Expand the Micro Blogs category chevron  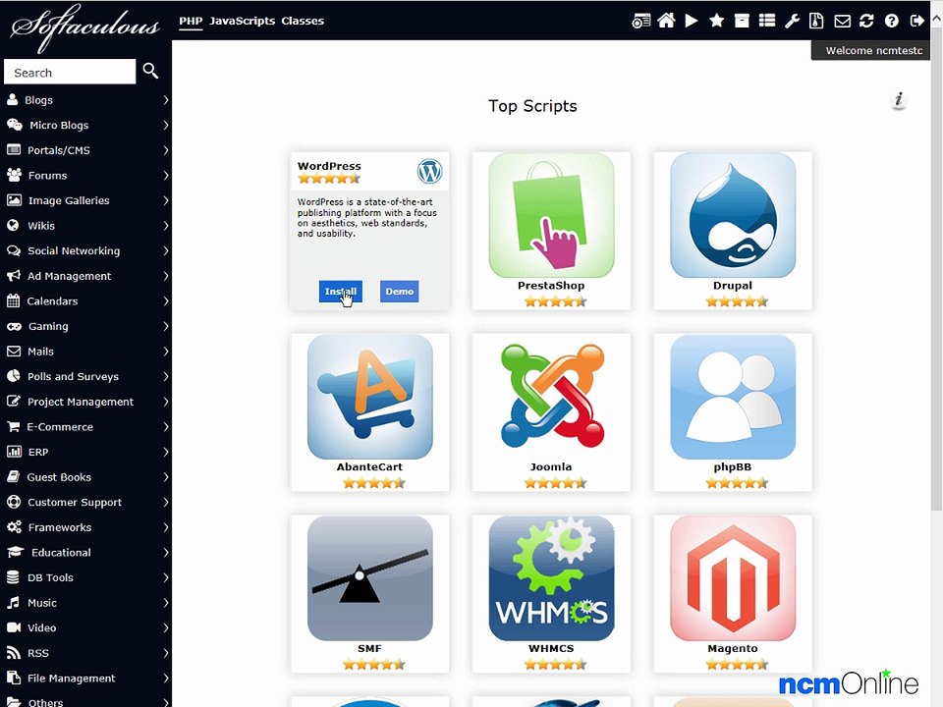click(x=165, y=125)
